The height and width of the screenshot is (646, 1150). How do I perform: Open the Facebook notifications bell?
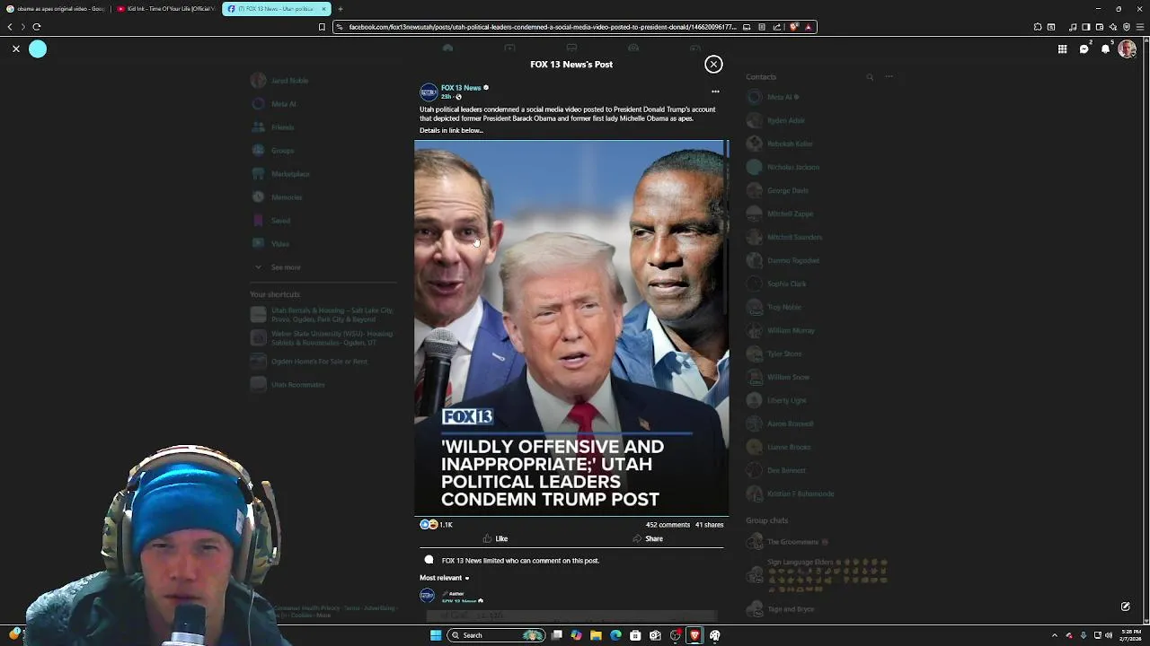(x=1105, y=49)
